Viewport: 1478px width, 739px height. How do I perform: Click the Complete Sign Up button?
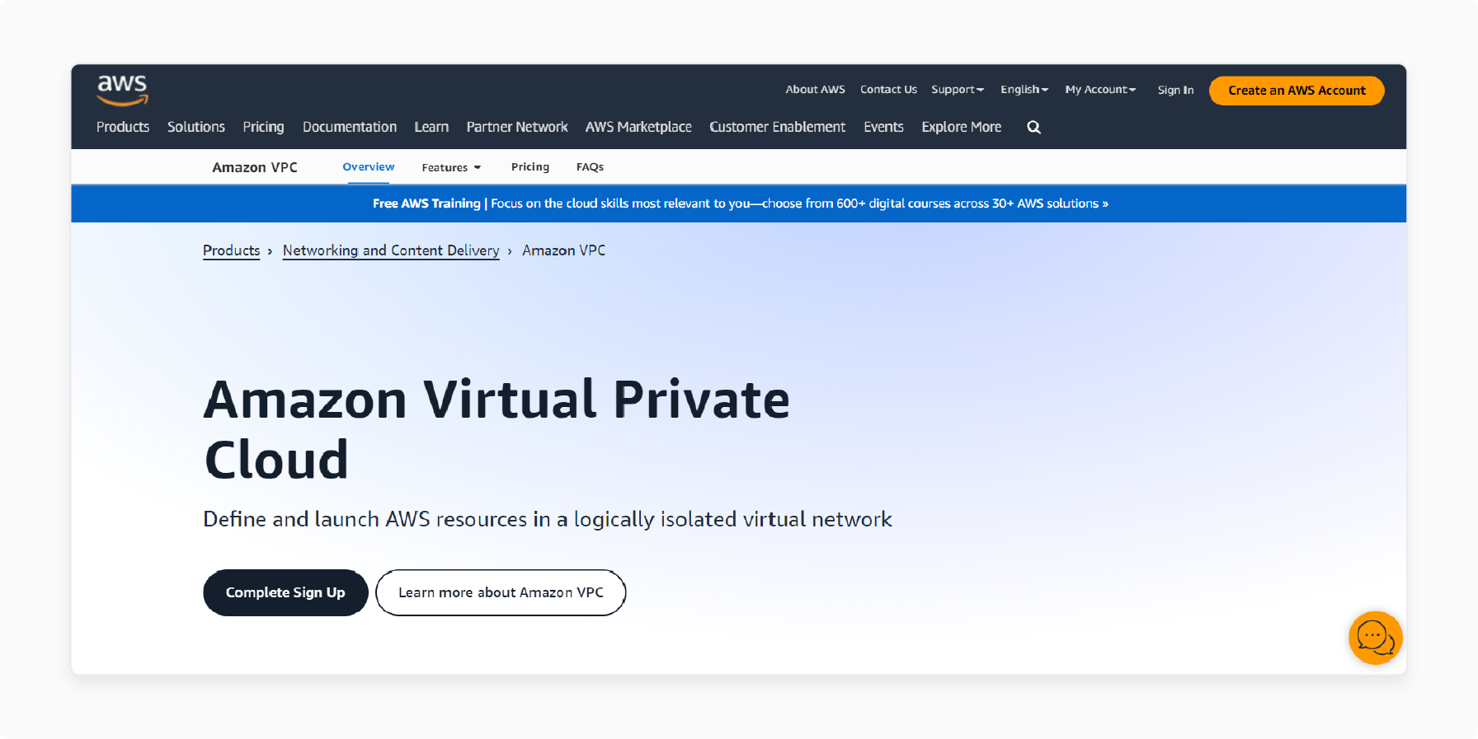285,592
